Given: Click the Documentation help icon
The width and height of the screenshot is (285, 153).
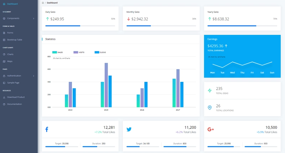Looking at the screenshot, I should pyautogui.click(x=4, y=104).
